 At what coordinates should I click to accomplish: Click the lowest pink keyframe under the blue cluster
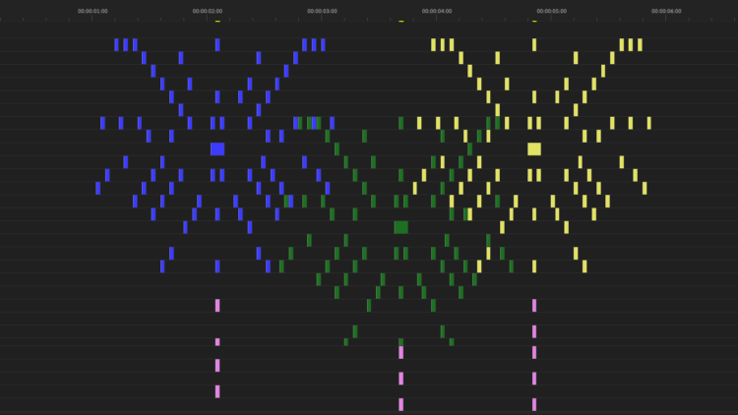[217, 391]
